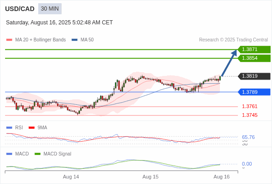
Task: Click the Aug 15 date axis label
Action: pos(150,177)
